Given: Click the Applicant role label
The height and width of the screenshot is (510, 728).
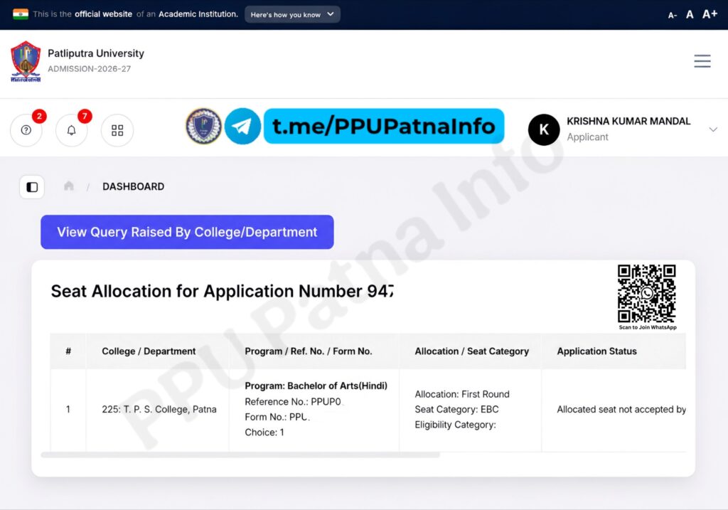Looking at the screenshot, I should [587, 137].
